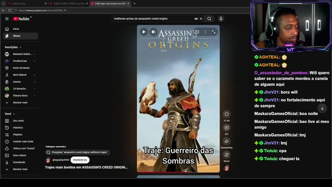Select the "Trajes mais bonitos" browser tab
This screenshot has height=187, width=332.
coord(110,4)
